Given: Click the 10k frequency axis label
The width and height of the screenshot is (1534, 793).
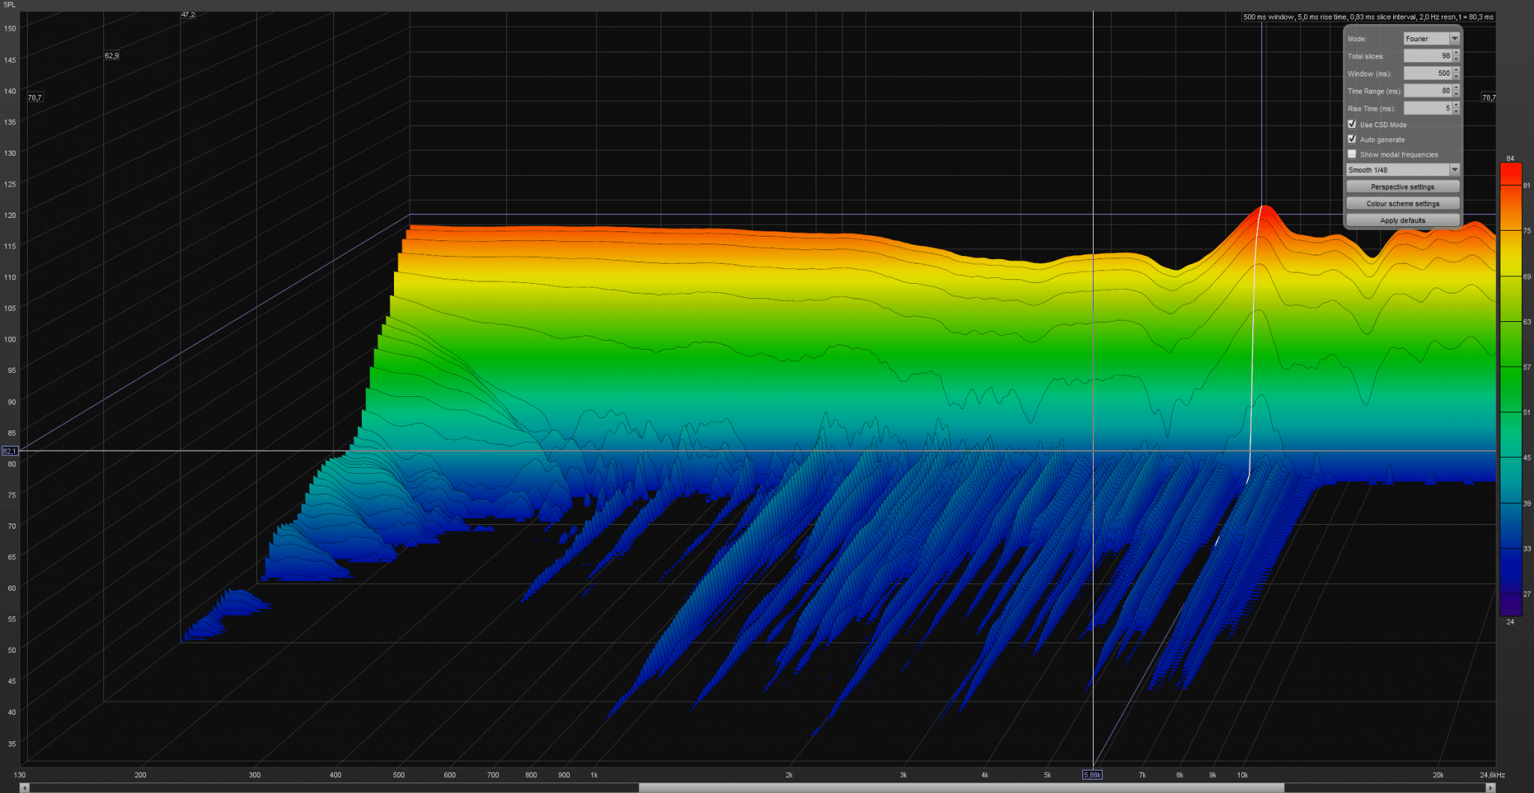Looking at the screenshot, I should click(1243, 775).
